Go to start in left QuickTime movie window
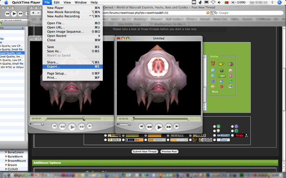This screenshot has height=178, width=286. pos(54,126)
